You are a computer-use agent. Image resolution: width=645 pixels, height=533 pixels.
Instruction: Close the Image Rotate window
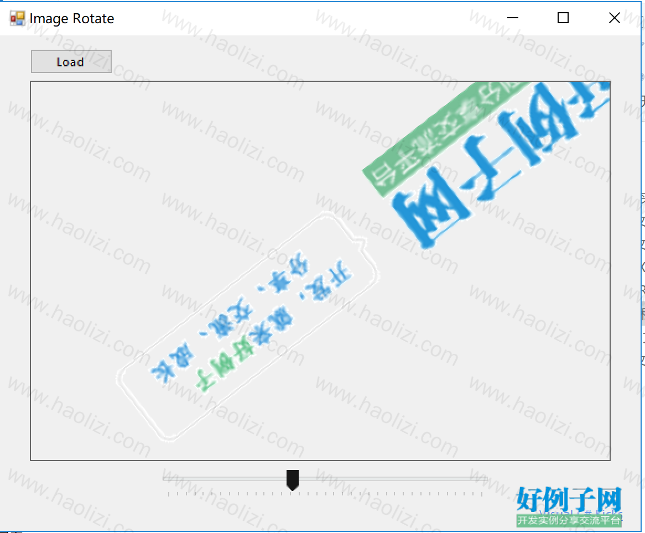tap(614, 18)
